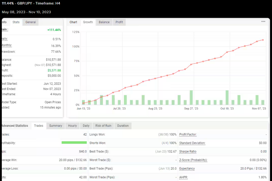This screenshot has height=181, width=272.
Task: Switch to the Balance chart tab
Action: (104, 22)
